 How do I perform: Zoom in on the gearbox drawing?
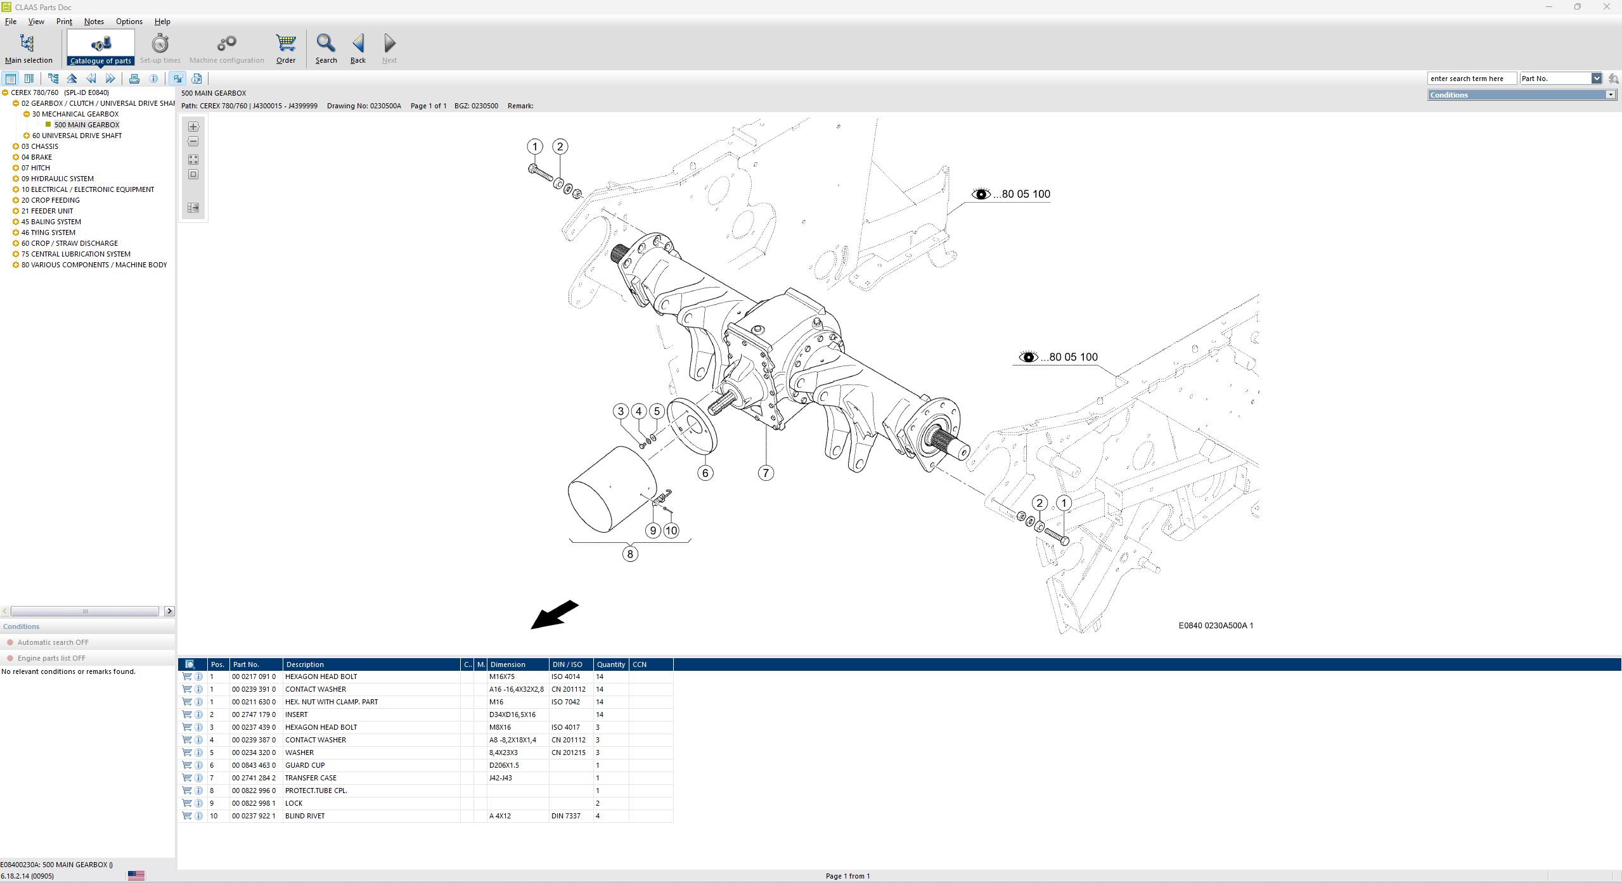click(x=193, y=126)
